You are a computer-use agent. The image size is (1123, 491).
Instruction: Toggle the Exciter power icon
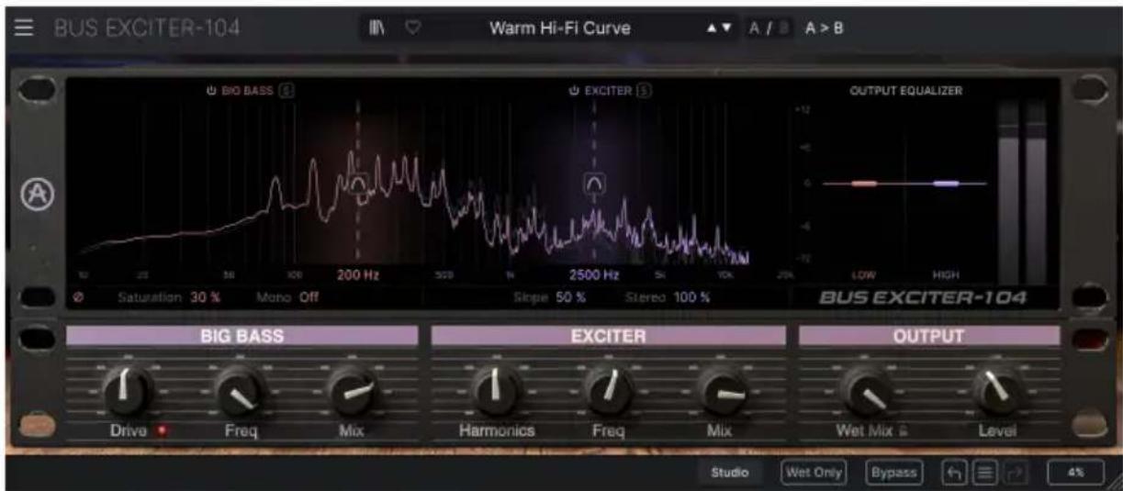click(x=574, y=91)
